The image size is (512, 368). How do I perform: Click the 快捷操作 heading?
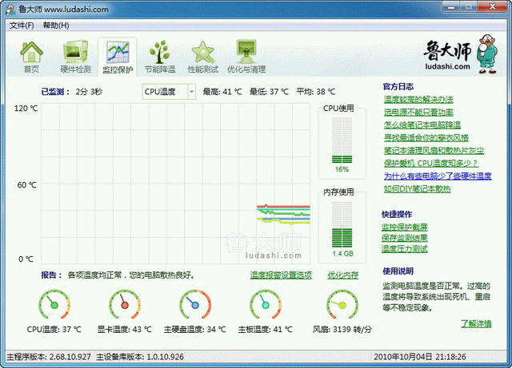click(397, 214)
